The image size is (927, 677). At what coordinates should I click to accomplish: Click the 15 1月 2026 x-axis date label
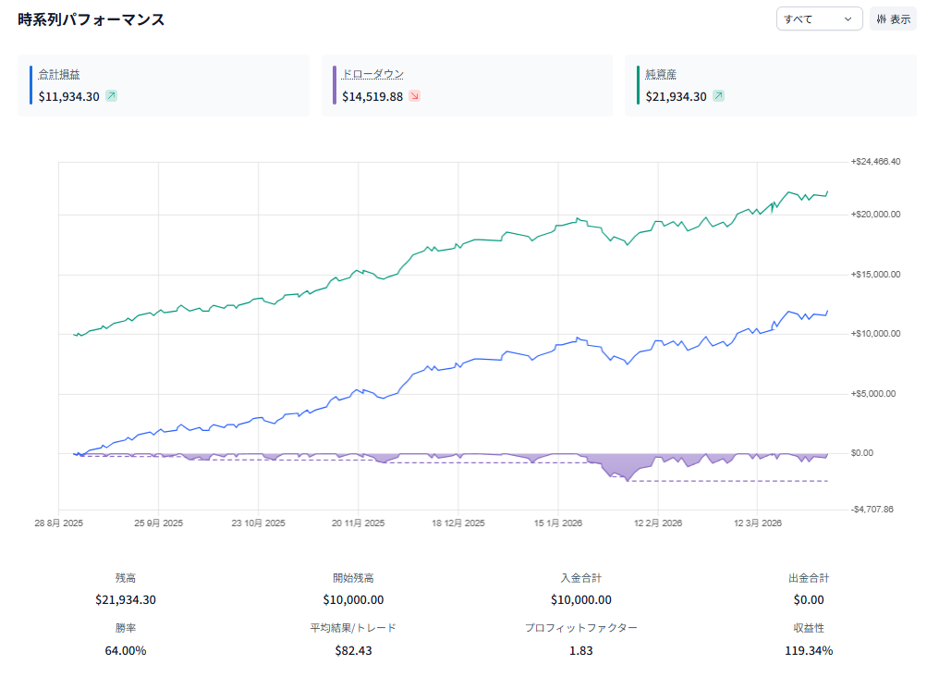[558, 523]
